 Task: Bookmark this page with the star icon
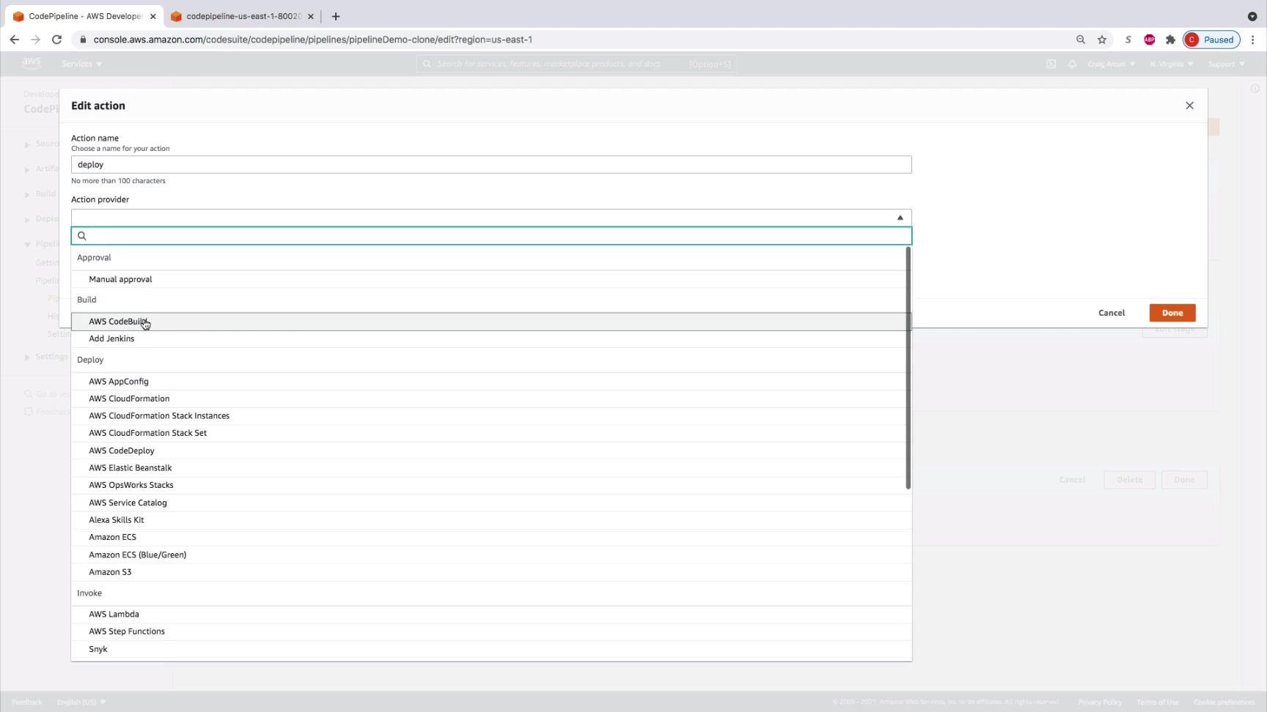point(1102,40)
